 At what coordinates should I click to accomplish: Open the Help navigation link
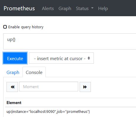click(x=103, y=9)
